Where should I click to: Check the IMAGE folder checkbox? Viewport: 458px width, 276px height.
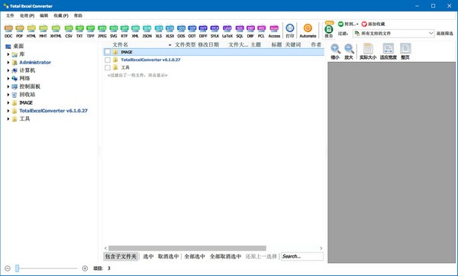108,52
